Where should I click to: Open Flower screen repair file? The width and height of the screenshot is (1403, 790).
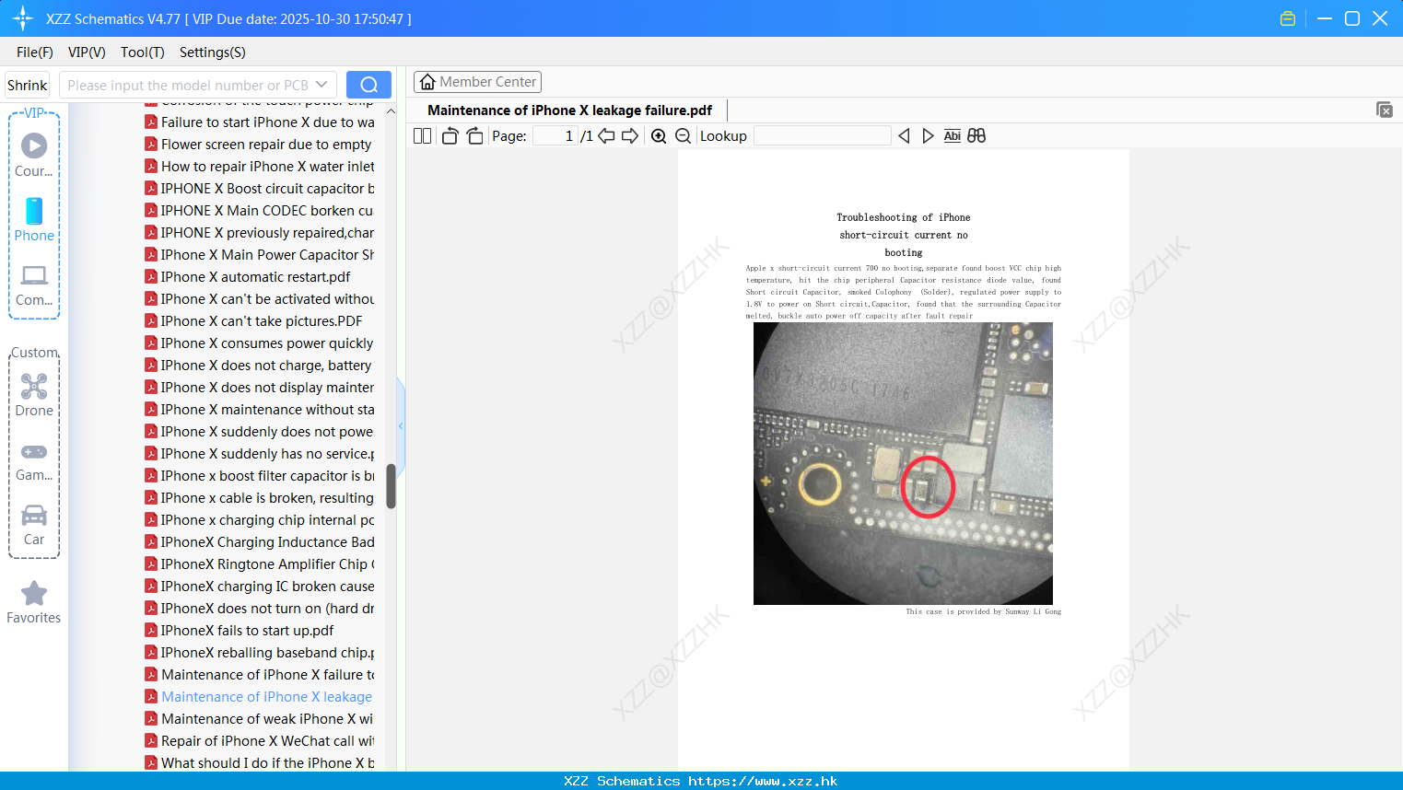click(x=258, y=145)
